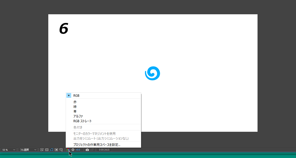The width and height of the screenshot is (296, 158).
Task: Open grid and guide options
Action: (61, 150)
